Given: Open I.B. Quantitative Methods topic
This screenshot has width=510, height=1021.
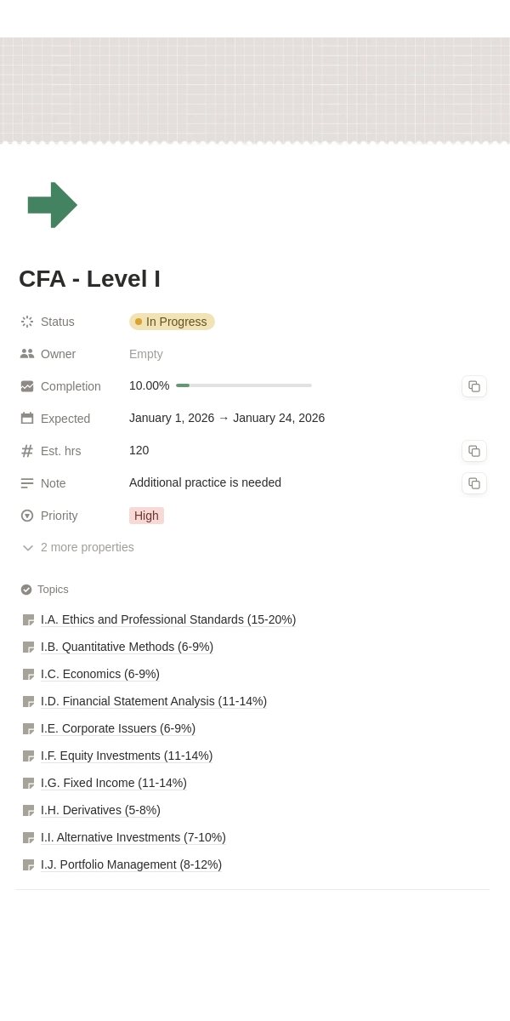Looking at the screenshot, I should pos(127,647).
